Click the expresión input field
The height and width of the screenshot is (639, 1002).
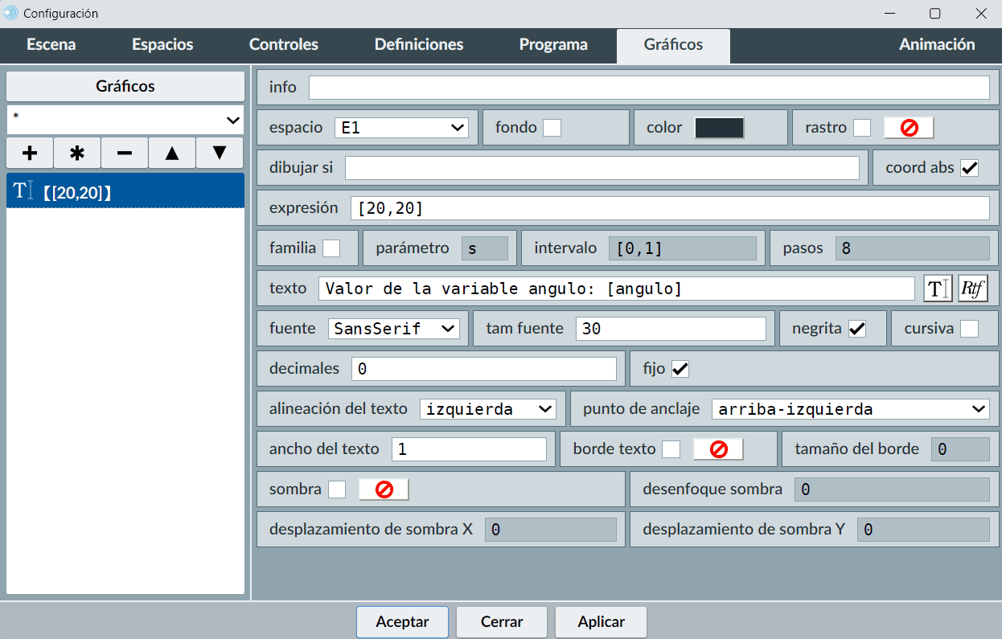tap(669, 208)
